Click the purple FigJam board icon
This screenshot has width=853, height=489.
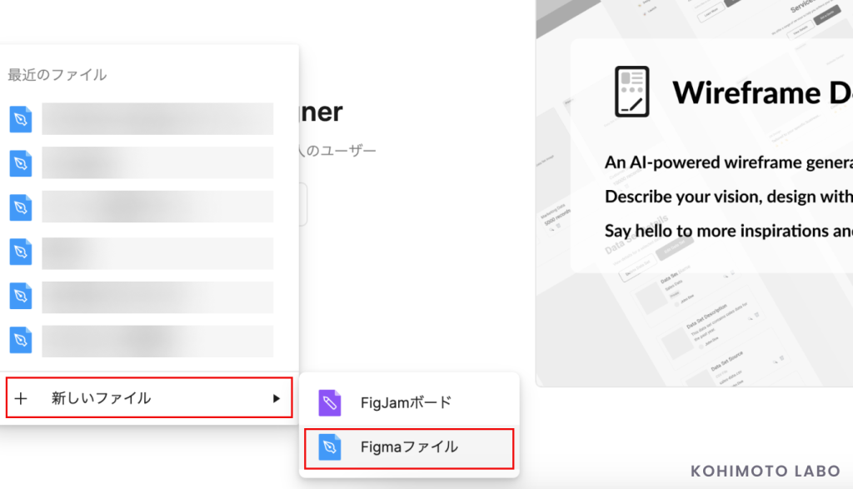[330, 403]
